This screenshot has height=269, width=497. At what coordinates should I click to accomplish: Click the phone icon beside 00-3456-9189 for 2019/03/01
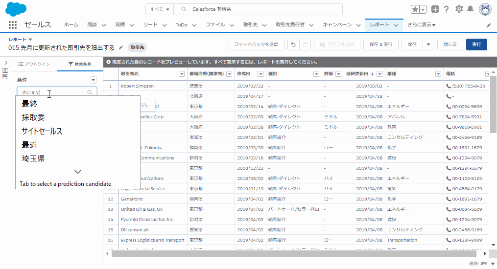[x=449, y=137]
